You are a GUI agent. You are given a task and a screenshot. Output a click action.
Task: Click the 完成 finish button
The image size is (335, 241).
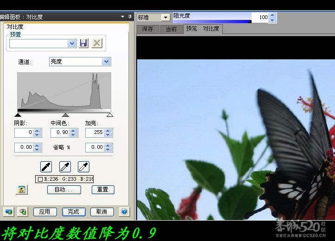click(74, 212)
